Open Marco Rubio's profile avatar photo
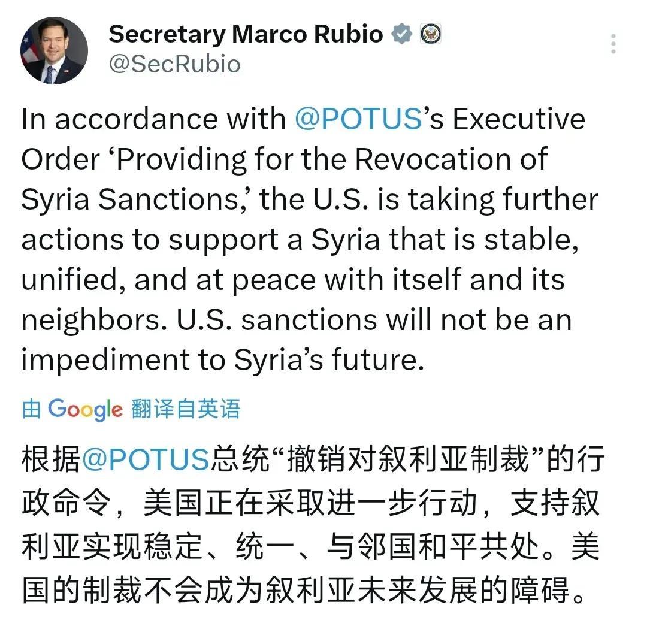647x644 pixels. coord(54,50)
